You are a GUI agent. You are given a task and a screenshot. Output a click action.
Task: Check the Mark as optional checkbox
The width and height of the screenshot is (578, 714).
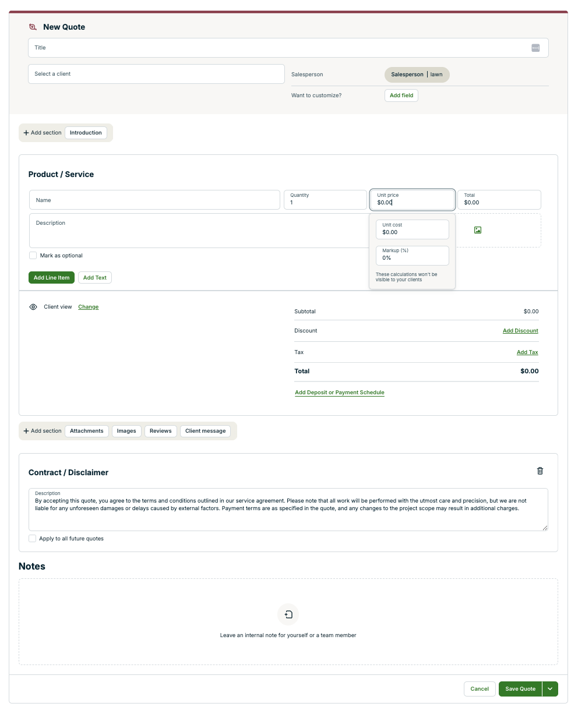(x=33, y=256)
